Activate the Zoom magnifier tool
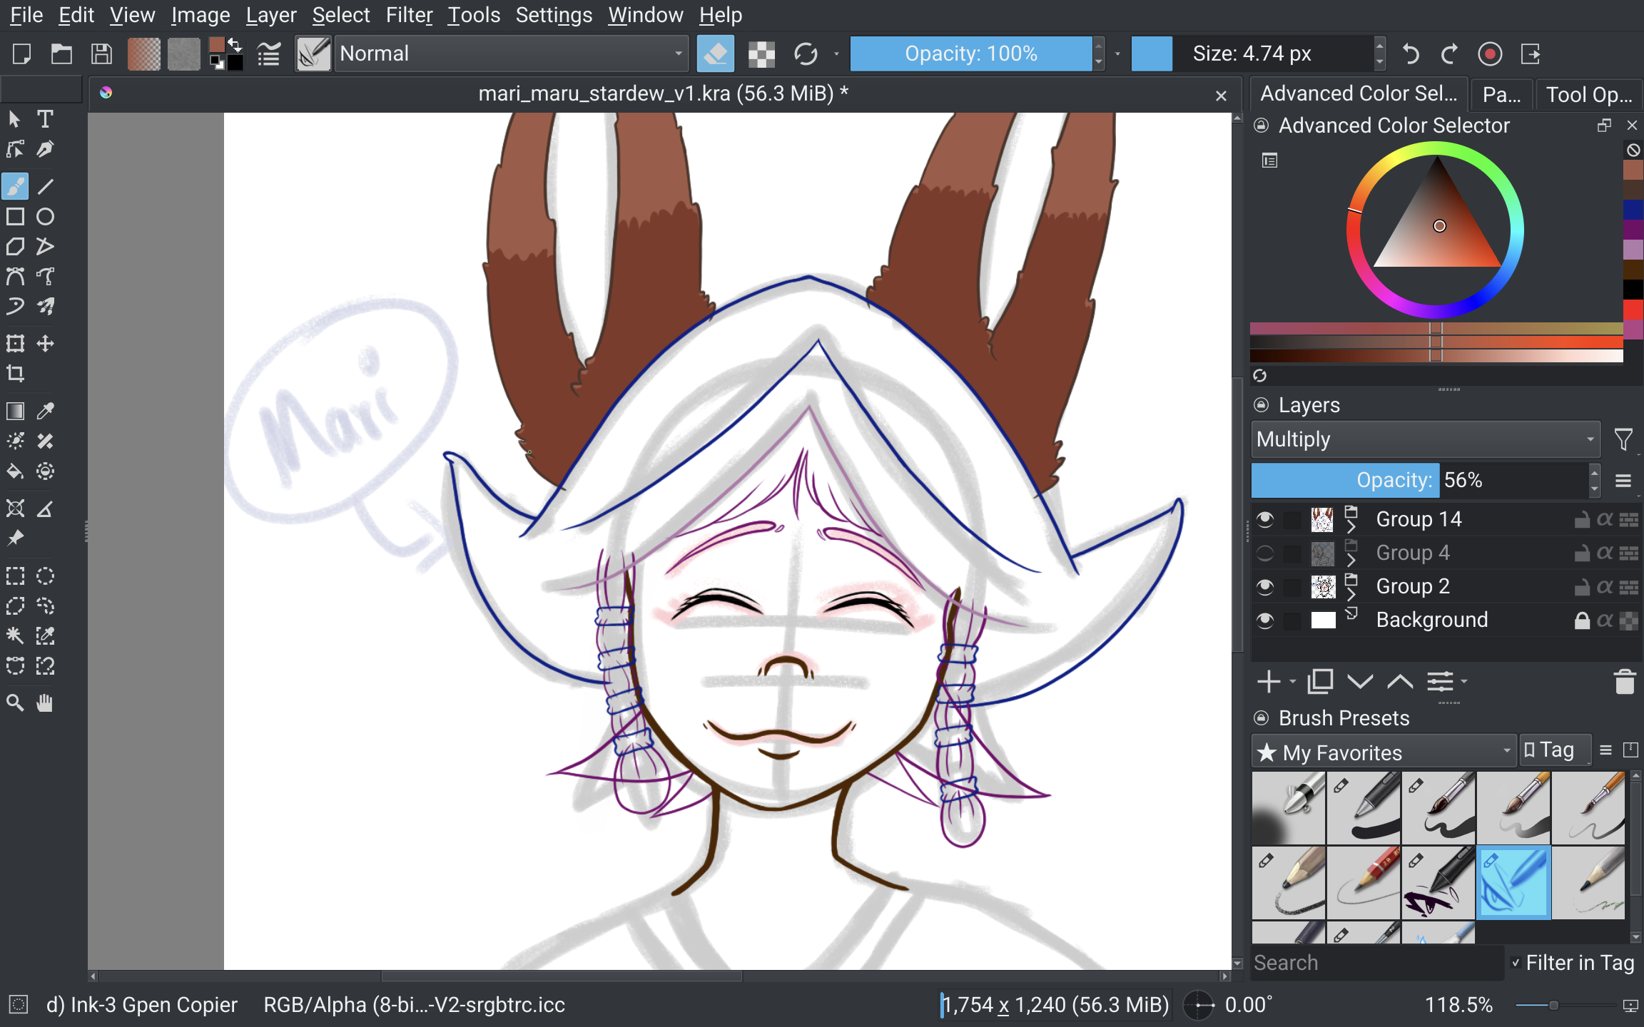 tap(15, 703)
